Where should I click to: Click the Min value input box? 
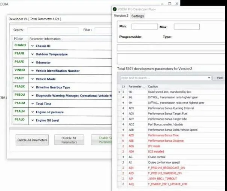click(145, 27)
